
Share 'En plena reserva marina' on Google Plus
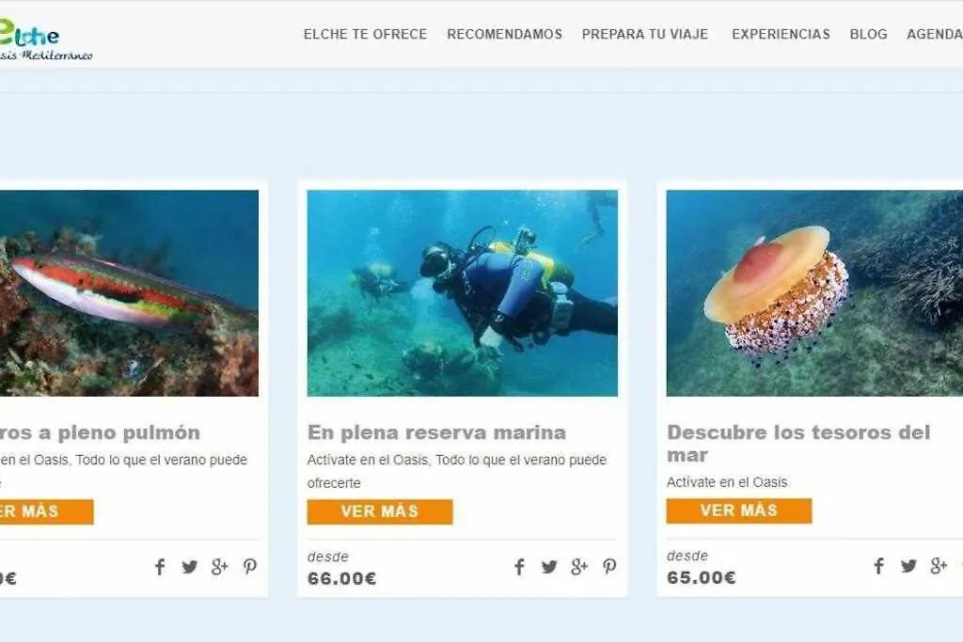coord(579,567)
